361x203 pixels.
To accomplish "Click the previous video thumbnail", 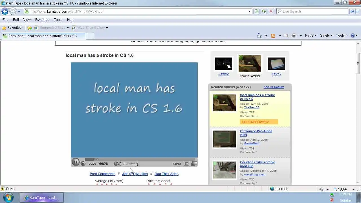I will (224, 64).
